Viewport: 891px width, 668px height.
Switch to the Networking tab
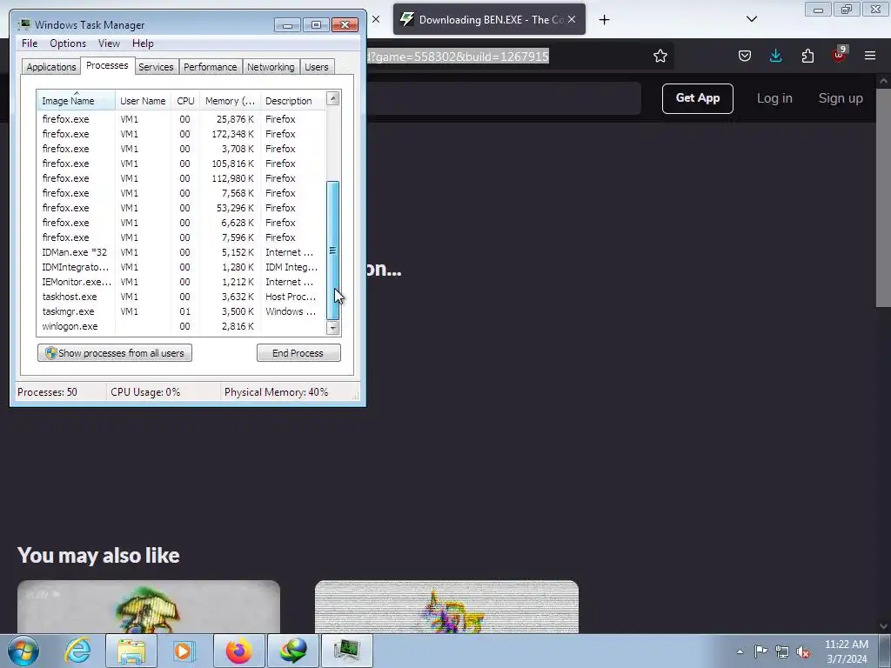tap(271, 66)
